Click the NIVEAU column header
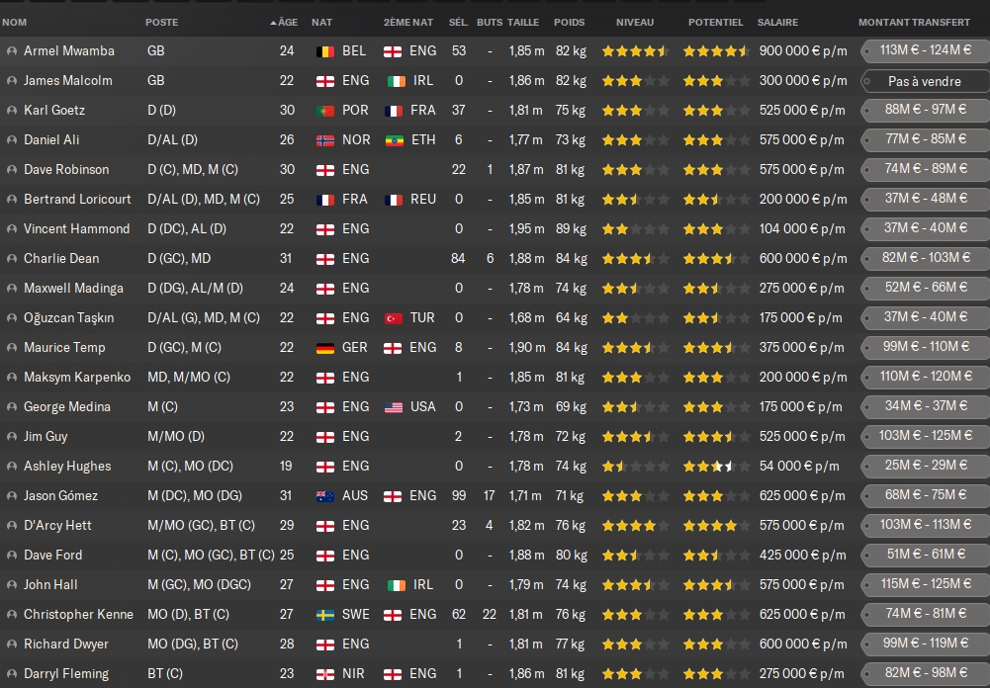This screenshot has width=990, height=688. tap(634, 22)
